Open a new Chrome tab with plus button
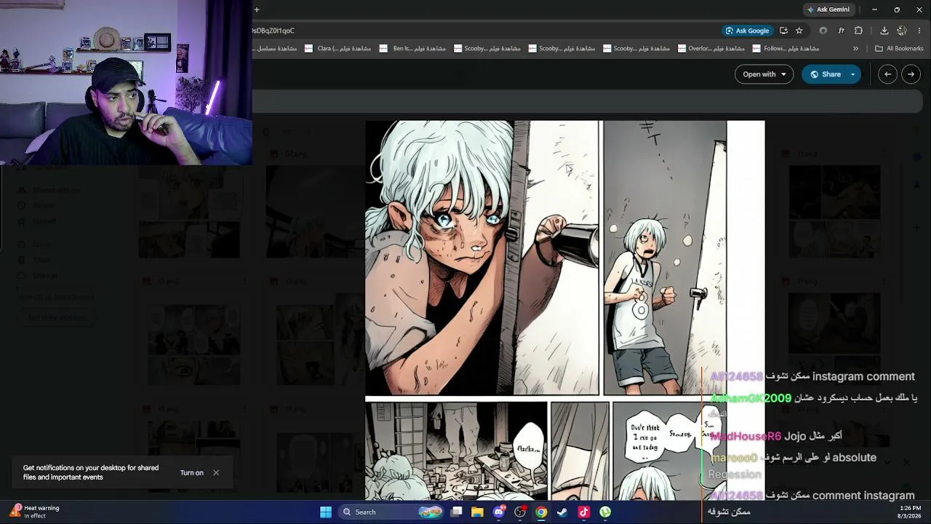The height and width of the screenshot is (524, 931). pyautogui.click(x=257, y=9)
